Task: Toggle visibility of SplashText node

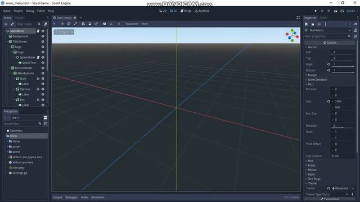Action: [43, 62]
